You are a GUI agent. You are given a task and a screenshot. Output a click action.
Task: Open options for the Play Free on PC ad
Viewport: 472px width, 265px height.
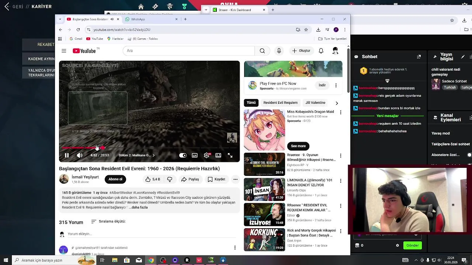336,85
